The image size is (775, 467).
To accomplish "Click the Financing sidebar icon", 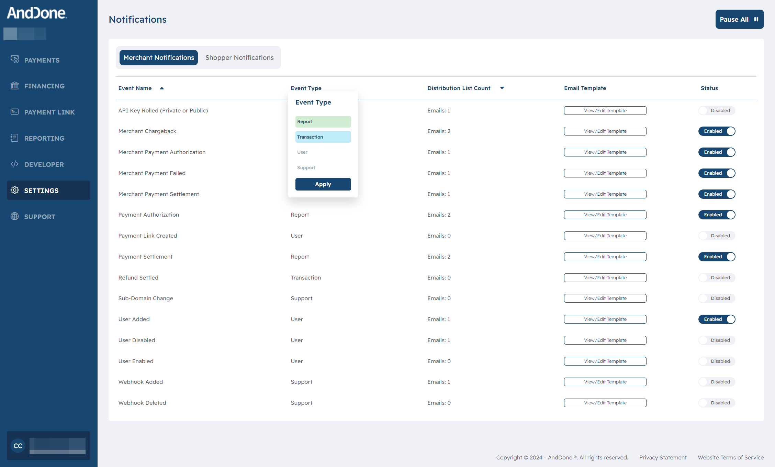I will click(15, 85).
